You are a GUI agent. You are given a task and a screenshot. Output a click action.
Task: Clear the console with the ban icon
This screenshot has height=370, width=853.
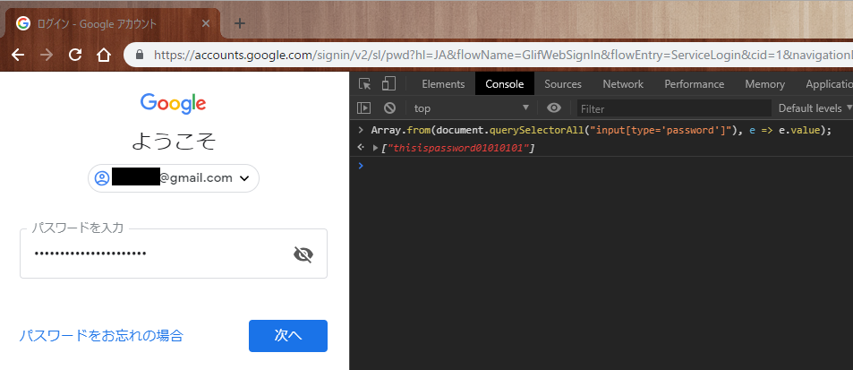389,108
